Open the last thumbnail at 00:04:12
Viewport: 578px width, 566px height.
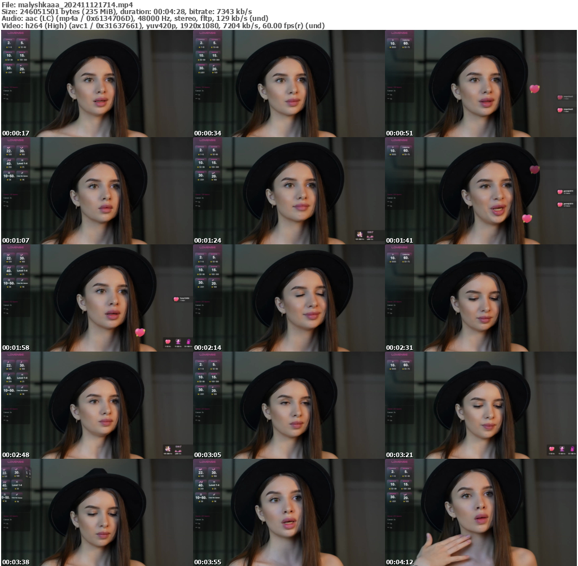tap(480, 512)
